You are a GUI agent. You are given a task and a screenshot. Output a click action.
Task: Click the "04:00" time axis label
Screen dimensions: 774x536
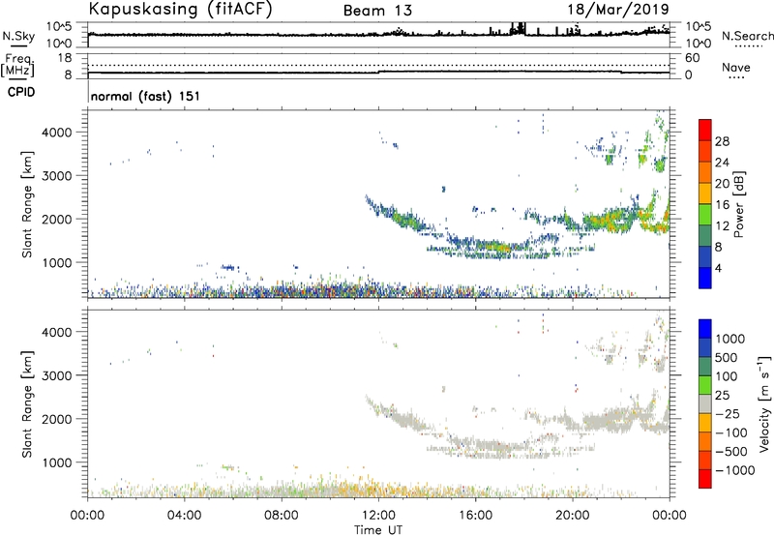click(184, 516)
